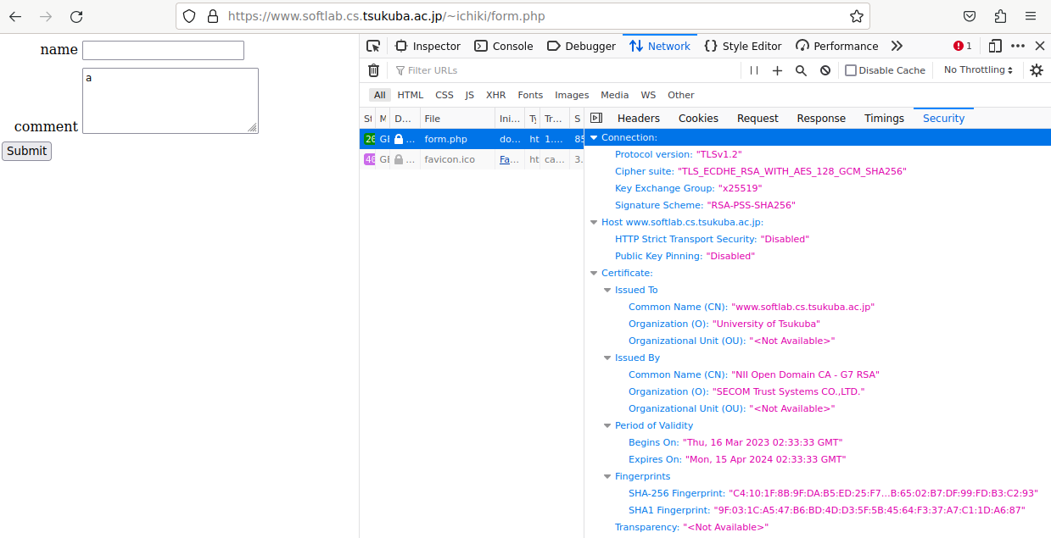Select favicon.ico request row
The width and height of the screenshot is (1051, 538).
[450, 159]
